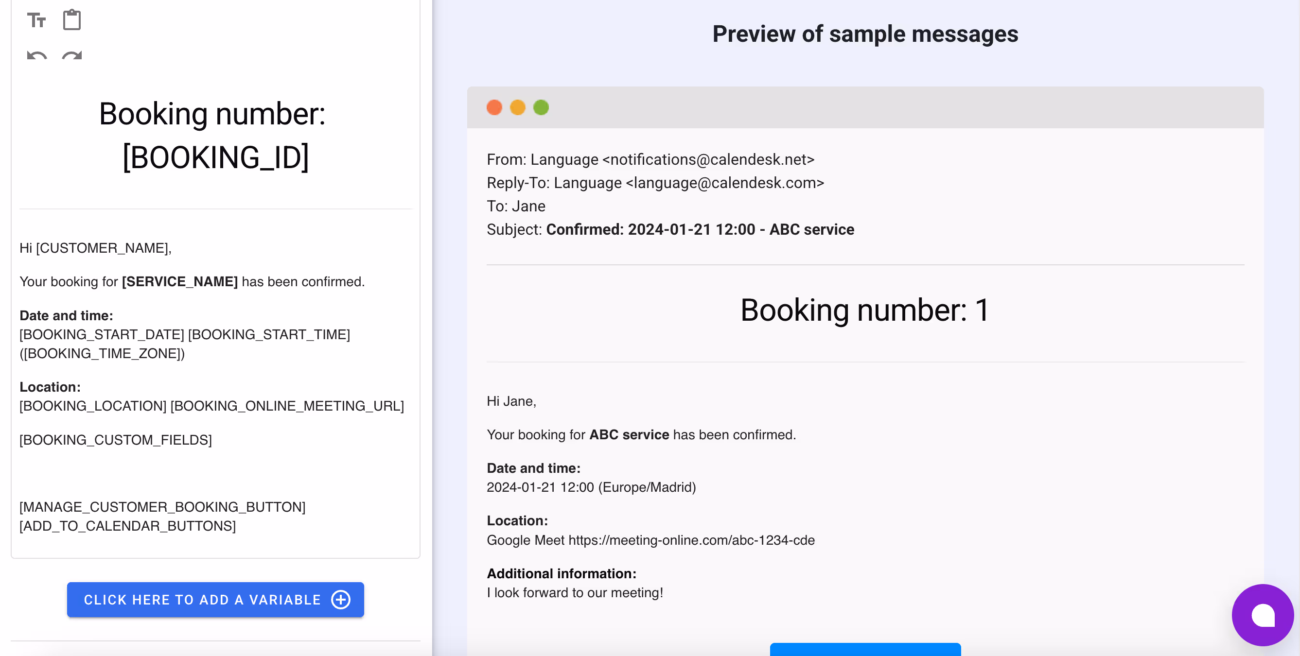Click the green dot in the preview window bar
Screen dimensions: 1300x656
point(541,107)
